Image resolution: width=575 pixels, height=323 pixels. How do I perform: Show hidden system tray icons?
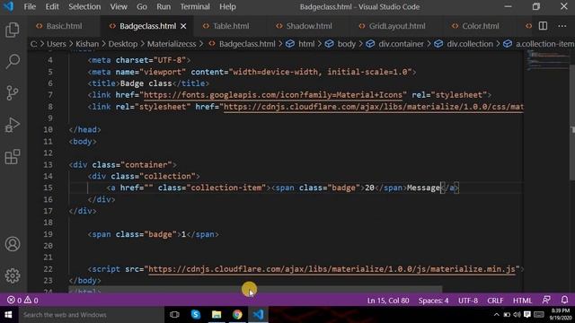(x=496, y=315)
